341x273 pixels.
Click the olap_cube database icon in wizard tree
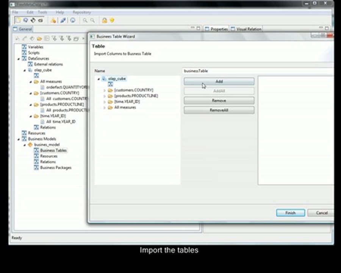[104, 78]
